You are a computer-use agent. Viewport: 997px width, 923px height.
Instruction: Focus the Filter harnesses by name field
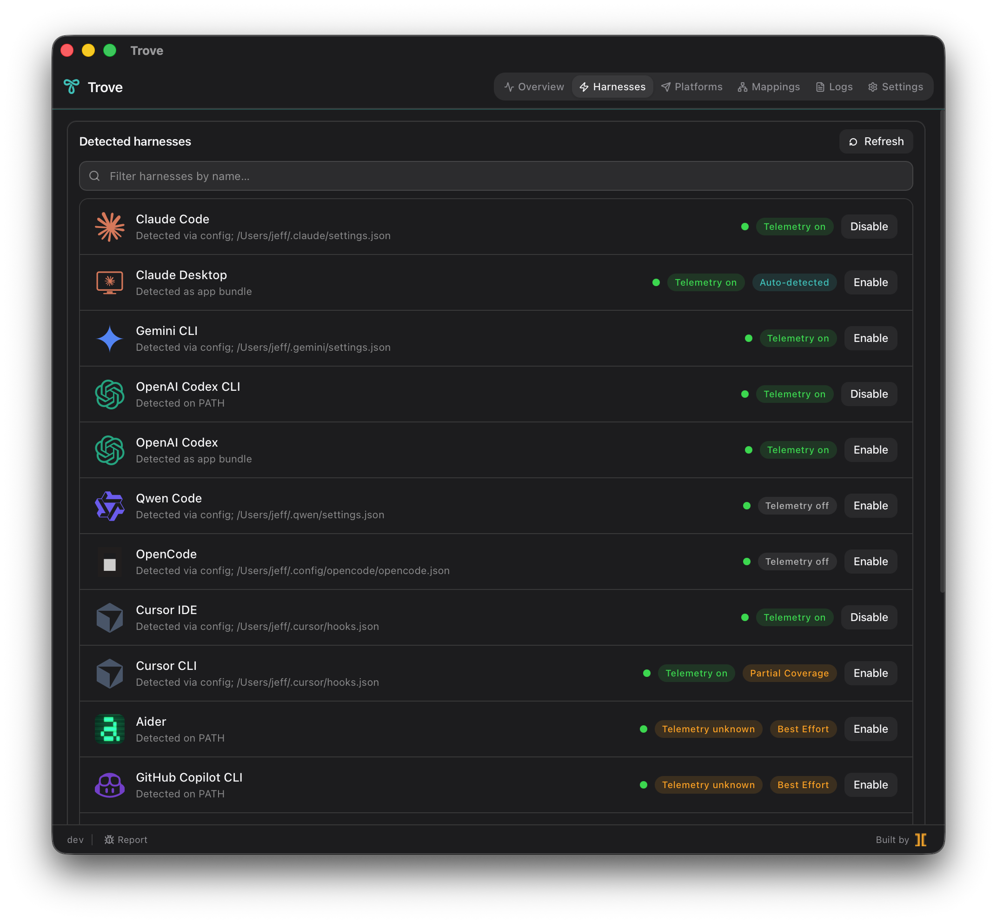496,176
